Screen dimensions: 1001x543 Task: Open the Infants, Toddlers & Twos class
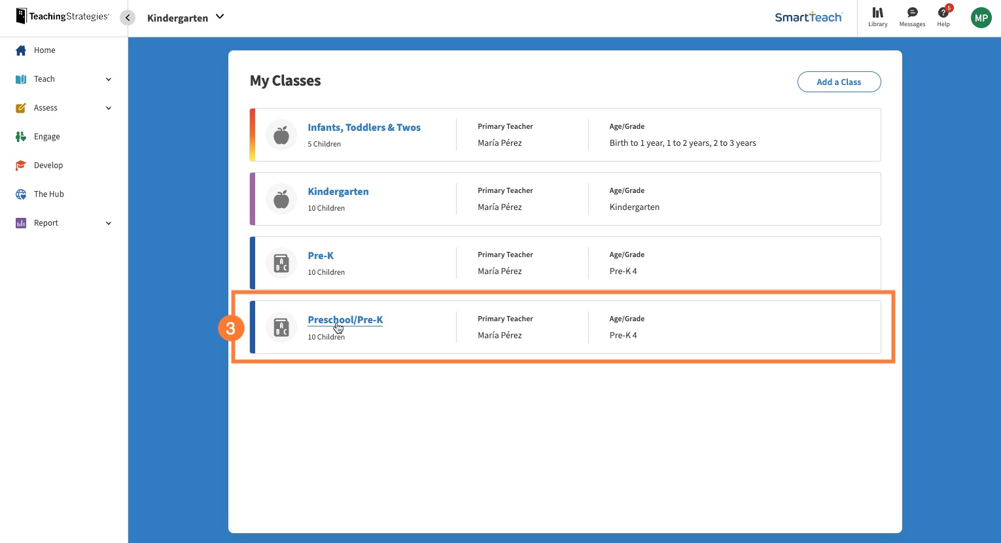[x=364, y=127]
